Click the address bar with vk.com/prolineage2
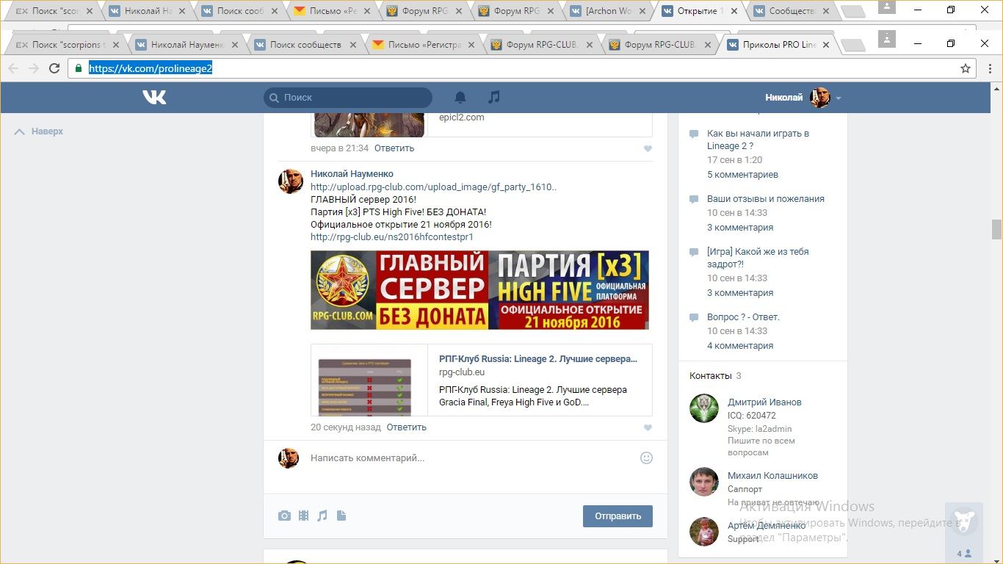 (x=514, y=68)
